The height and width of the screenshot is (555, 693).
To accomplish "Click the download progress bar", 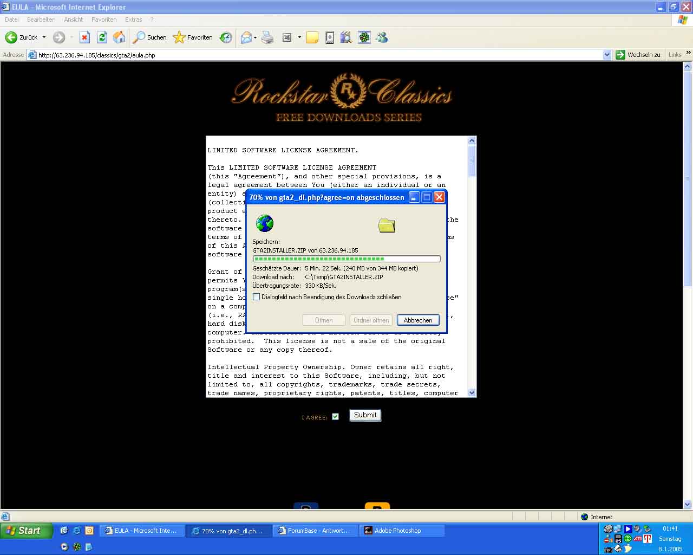I will click(346, 259).
